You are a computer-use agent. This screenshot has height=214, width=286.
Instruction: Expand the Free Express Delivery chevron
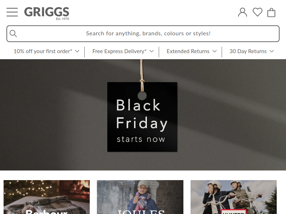tap(152, 51)
